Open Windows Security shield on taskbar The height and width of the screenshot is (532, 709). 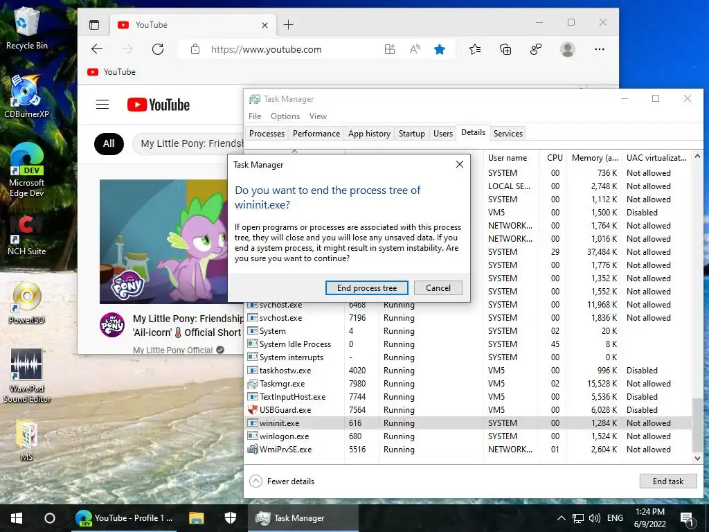pyautogui.click(x=230, y=518)
